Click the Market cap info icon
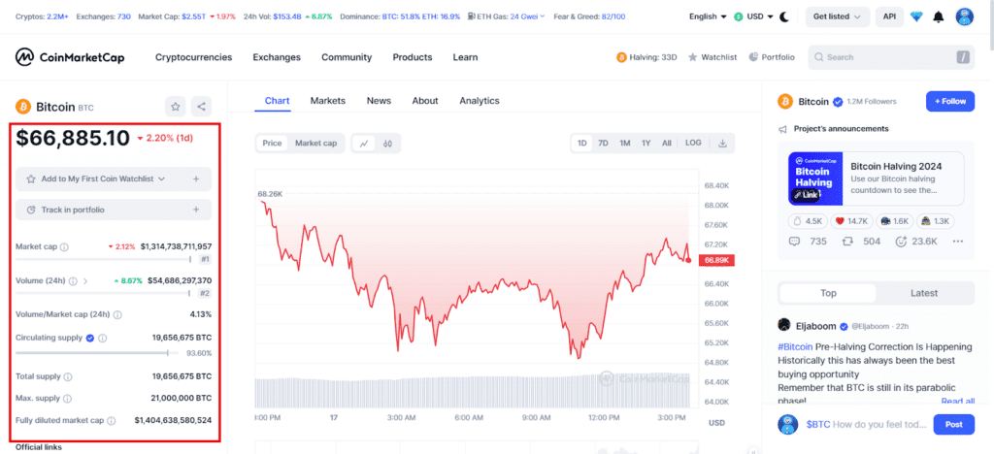The height and width of the screenshot is (454, 994). 64,247
